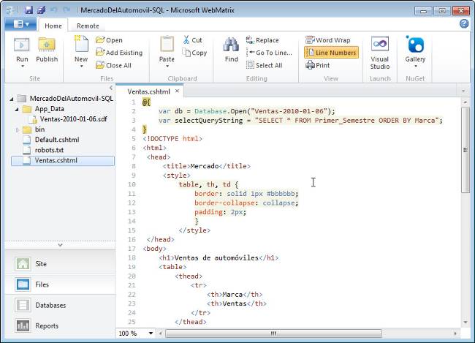Click the horizontal scrollbar thumb in the editor
The height and width of the screenshot is (343, 475).
273,333
